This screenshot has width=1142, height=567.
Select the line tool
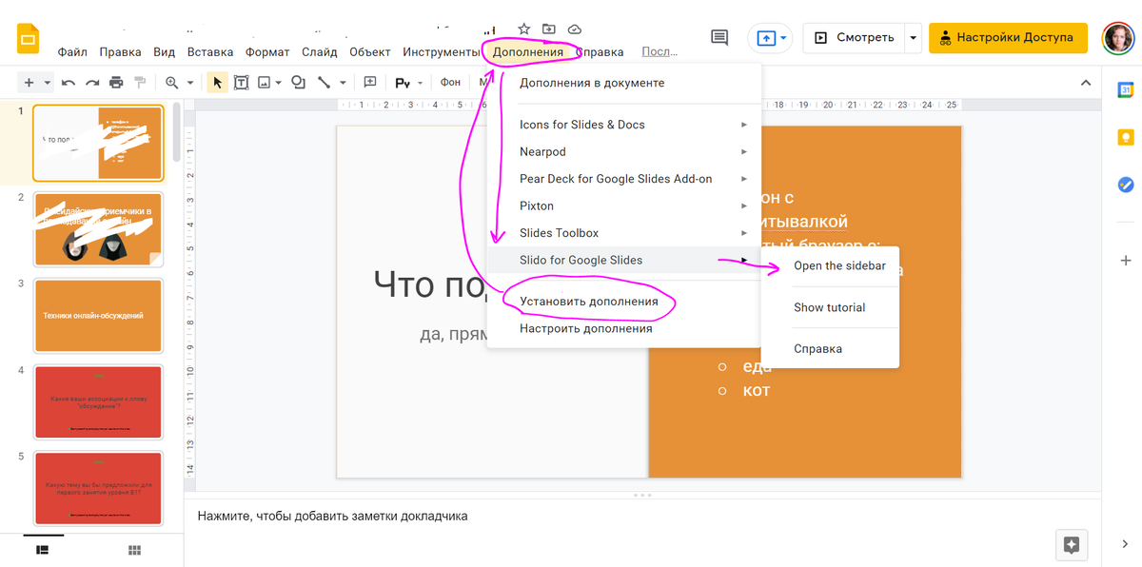324,83
